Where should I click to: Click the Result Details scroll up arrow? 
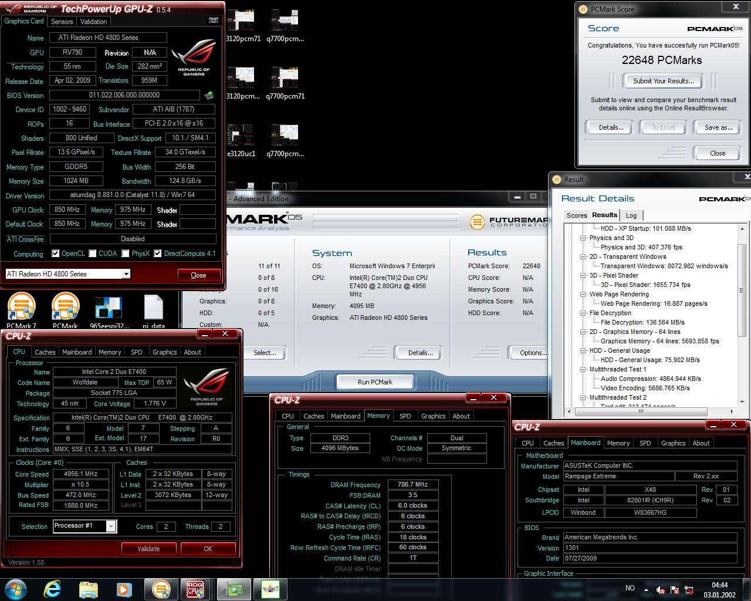[742, 228]
